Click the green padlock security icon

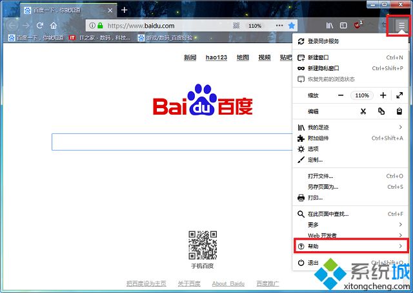tap(100, 26)
